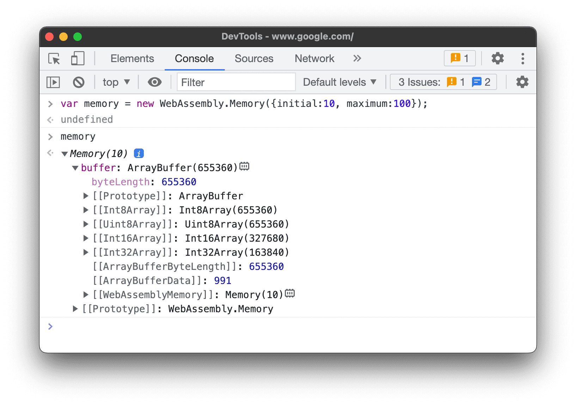This screenshot has width=576, height=405.
Task: Open the issues counter showing 1
Action: click(459, 58)
